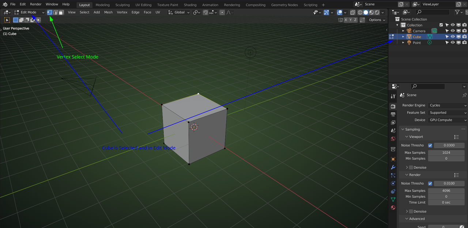Select the solid viewport shading mode
This screenshot has width=468, height=228.
tap(366, 12)
